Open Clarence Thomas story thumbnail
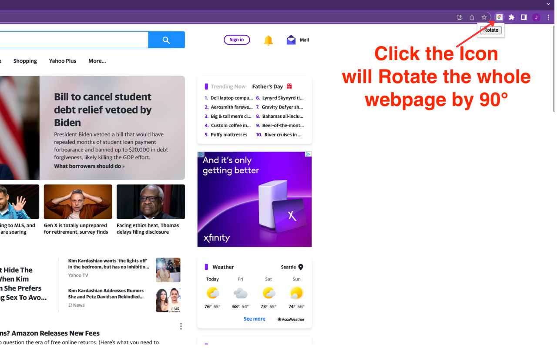This screenshot has height=348, width=557. tap(151, 202)
